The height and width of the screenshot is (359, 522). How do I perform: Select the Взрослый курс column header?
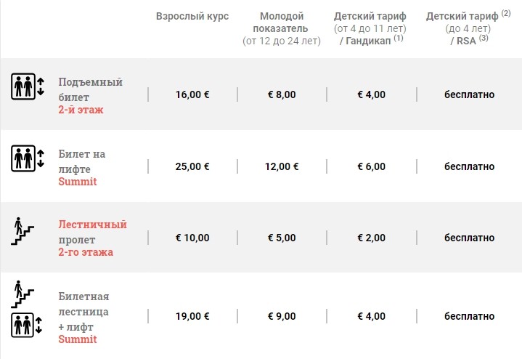(192, 16)
